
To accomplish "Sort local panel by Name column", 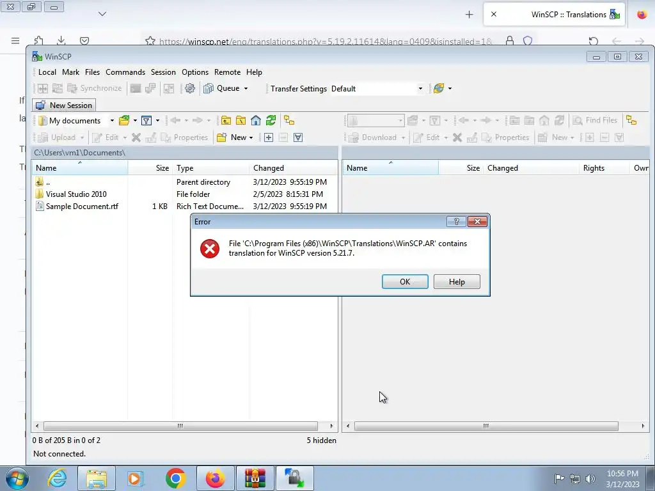I will tap(80, 168).
